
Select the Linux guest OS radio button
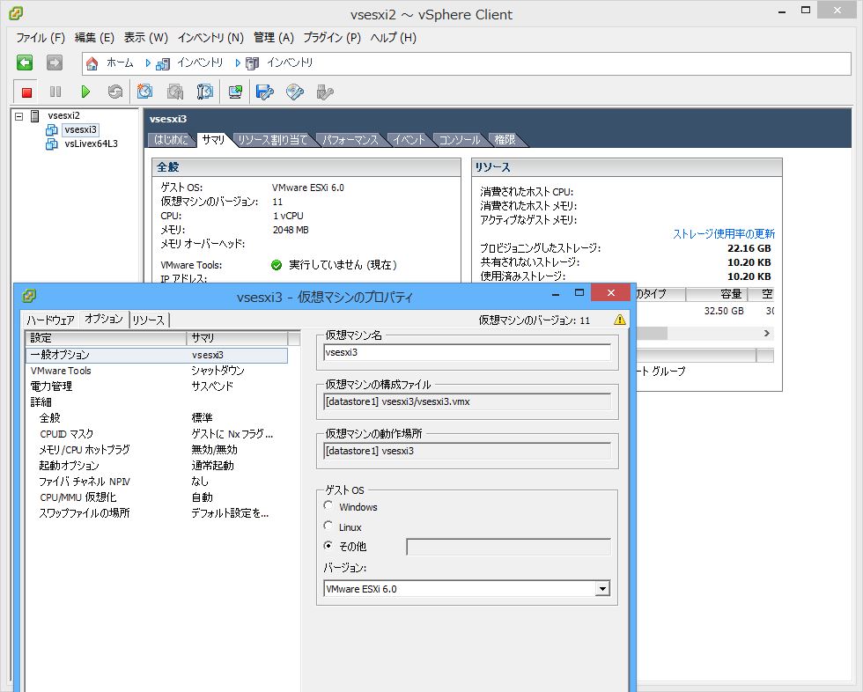pyautogui.click(x=328, y=526)
